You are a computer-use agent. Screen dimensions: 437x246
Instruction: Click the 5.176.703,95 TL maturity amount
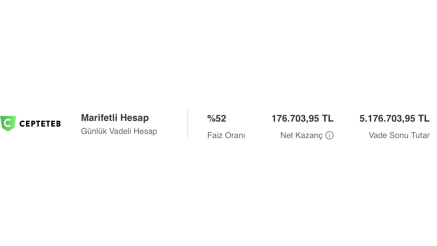[394, 119]
